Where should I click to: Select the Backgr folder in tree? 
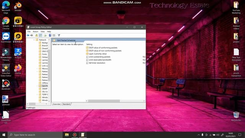coord(43,43)
